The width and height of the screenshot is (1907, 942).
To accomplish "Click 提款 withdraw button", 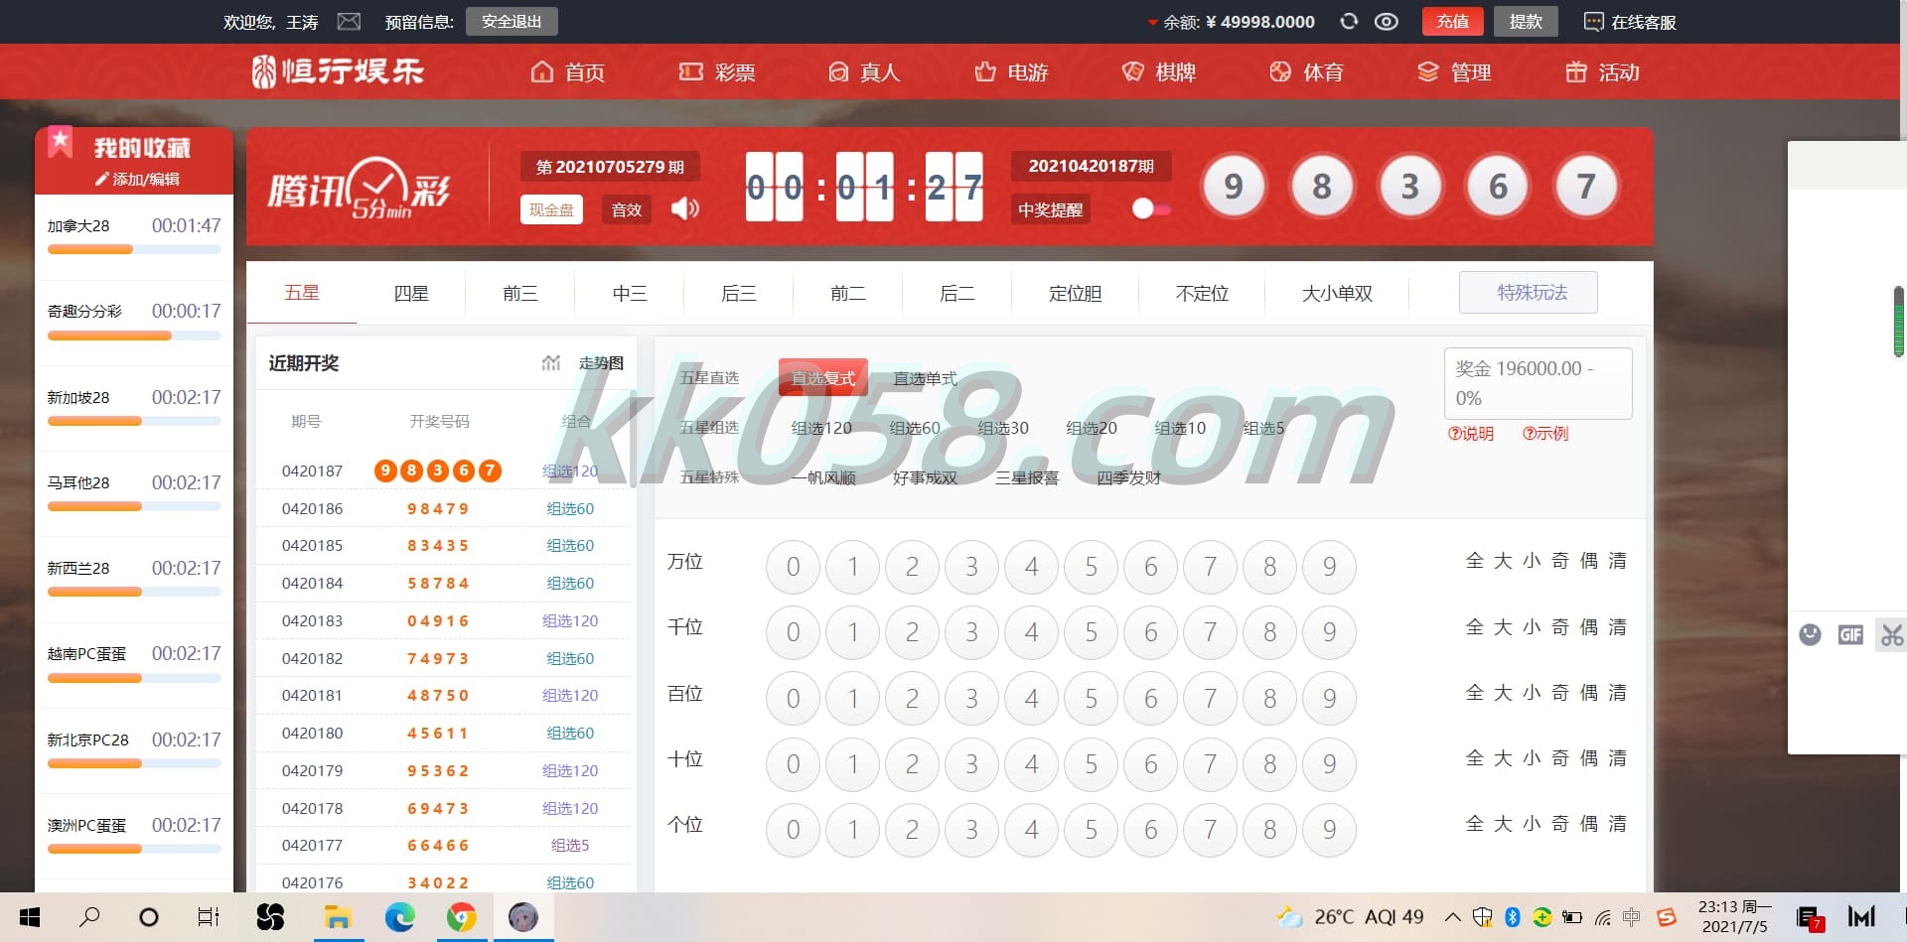I will 1526,21.
